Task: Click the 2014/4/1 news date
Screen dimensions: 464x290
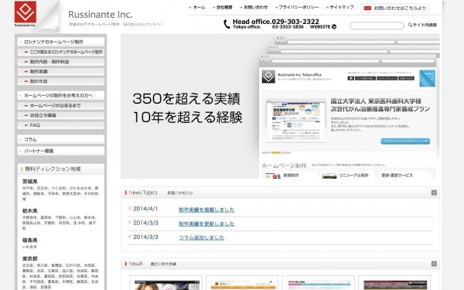Action: pos(145,209)
